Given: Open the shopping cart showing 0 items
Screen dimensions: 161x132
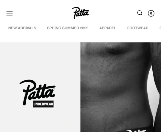Looking at the screenshot, I should point(151,13).
